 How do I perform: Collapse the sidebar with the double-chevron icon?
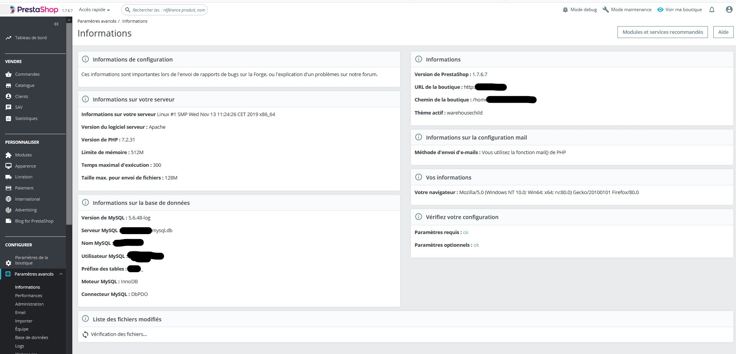[56, 24]
